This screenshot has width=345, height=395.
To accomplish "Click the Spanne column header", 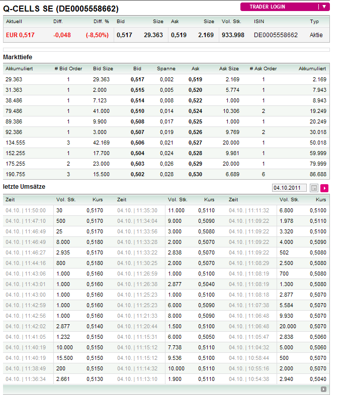I will pyautogui.click(x=166, y=68).
